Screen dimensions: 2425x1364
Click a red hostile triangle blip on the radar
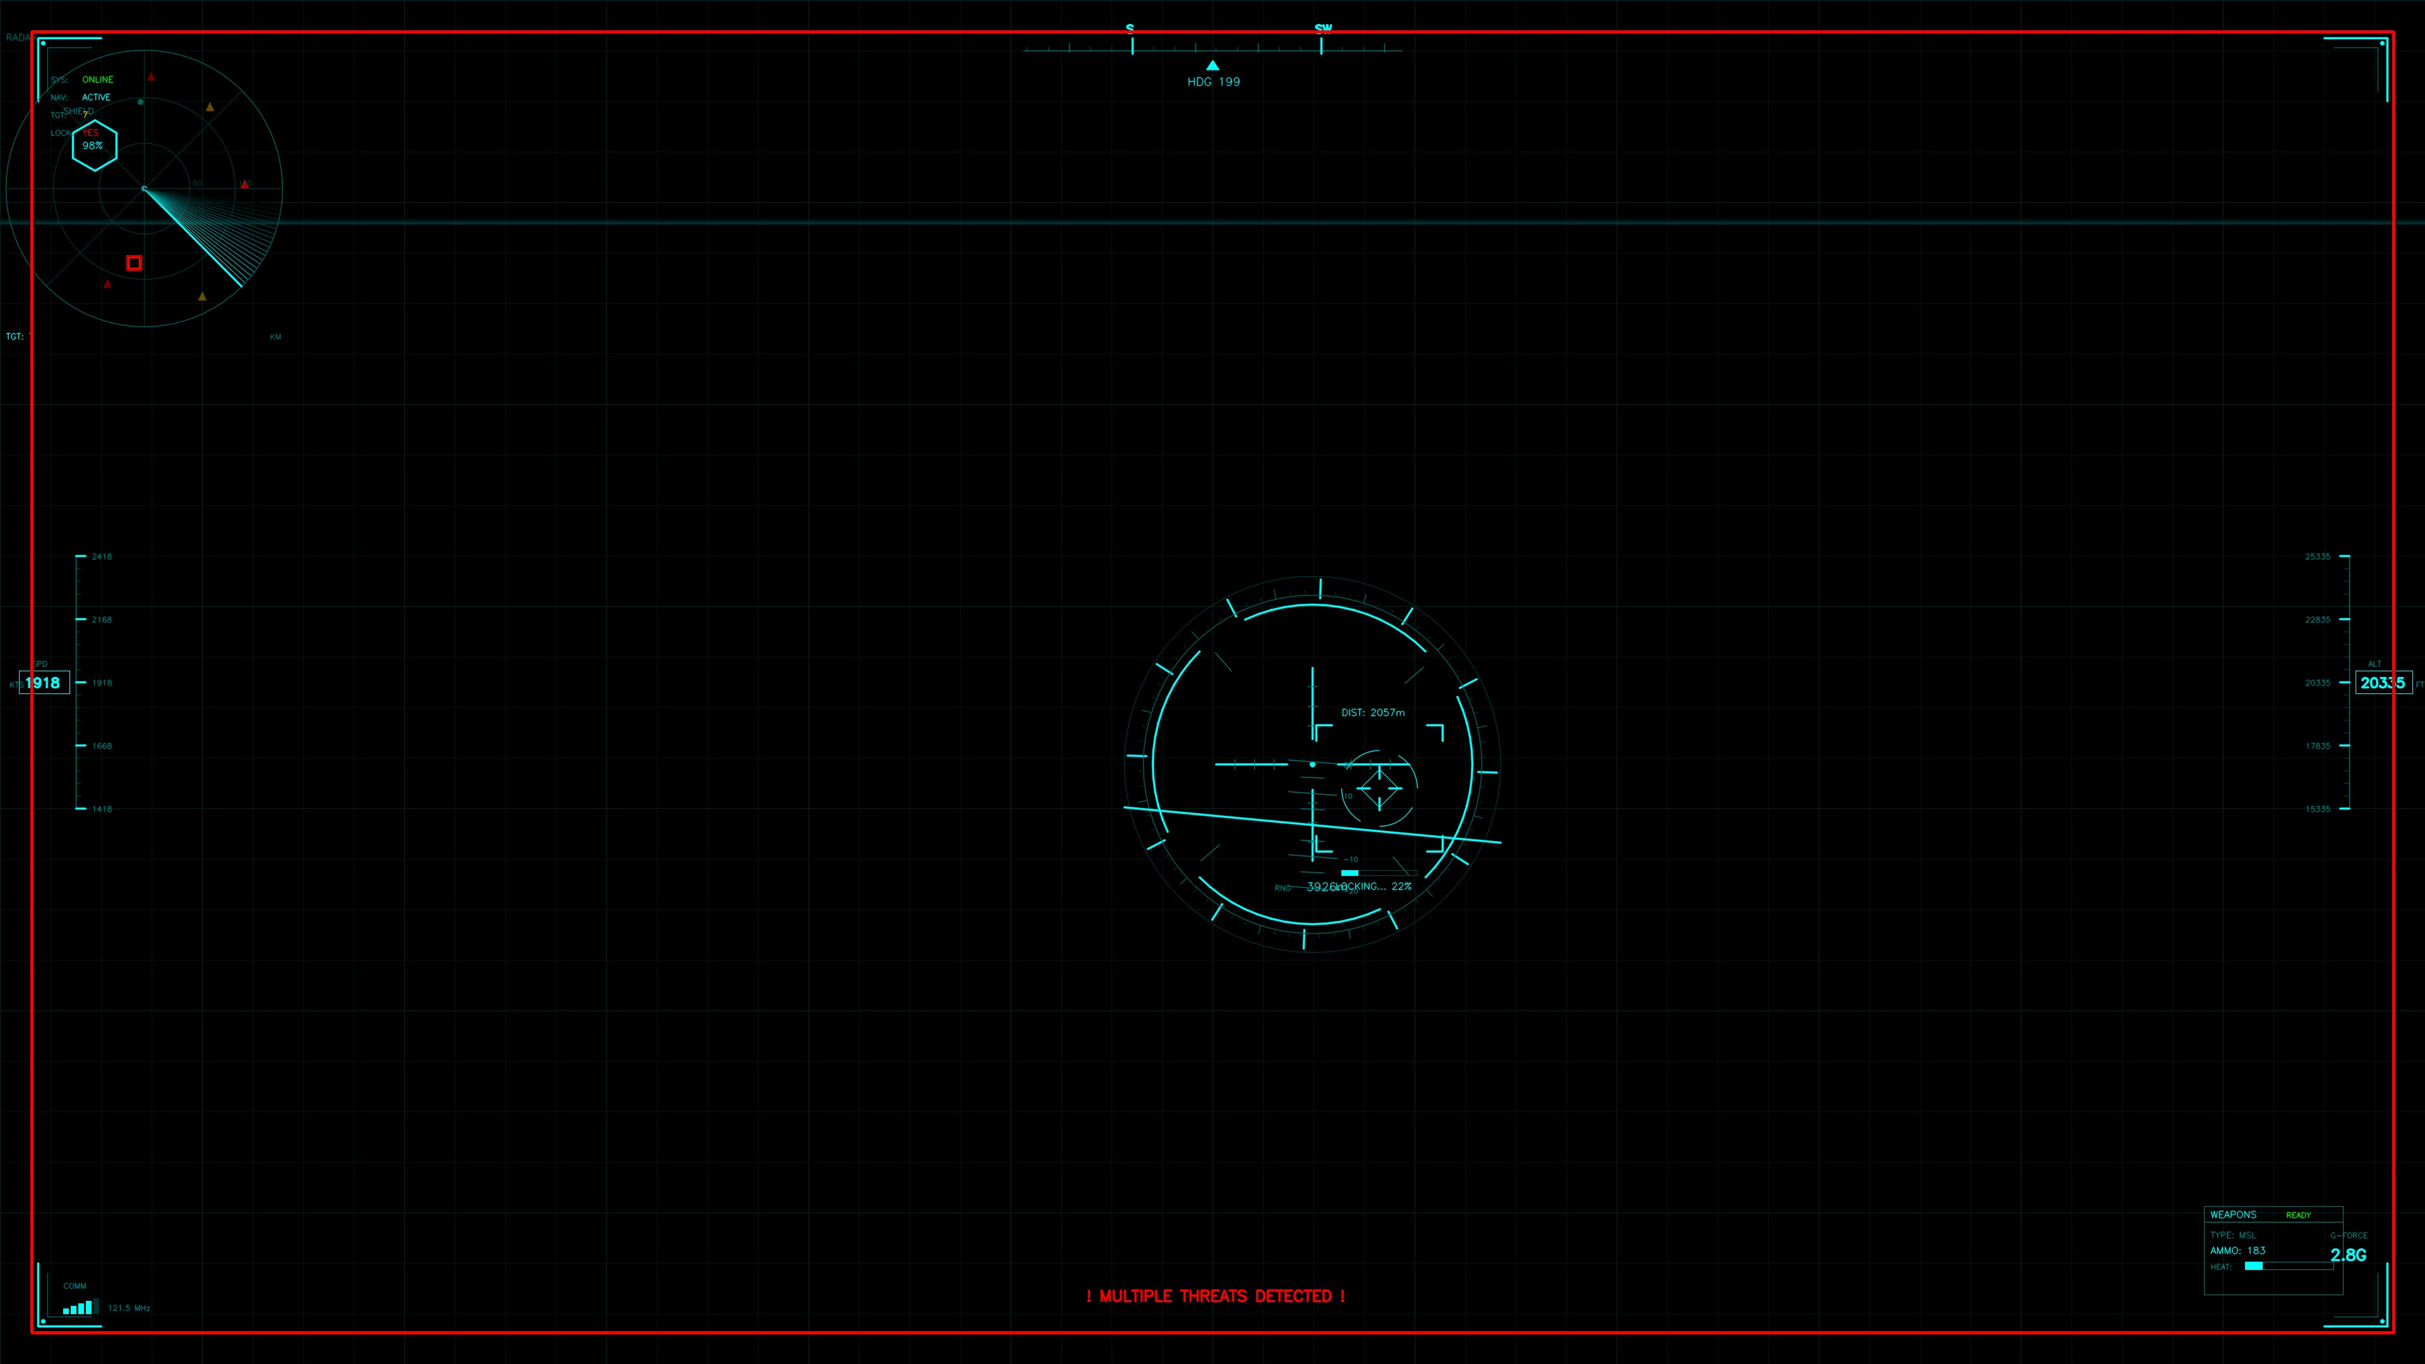click(x=152, y=77)
